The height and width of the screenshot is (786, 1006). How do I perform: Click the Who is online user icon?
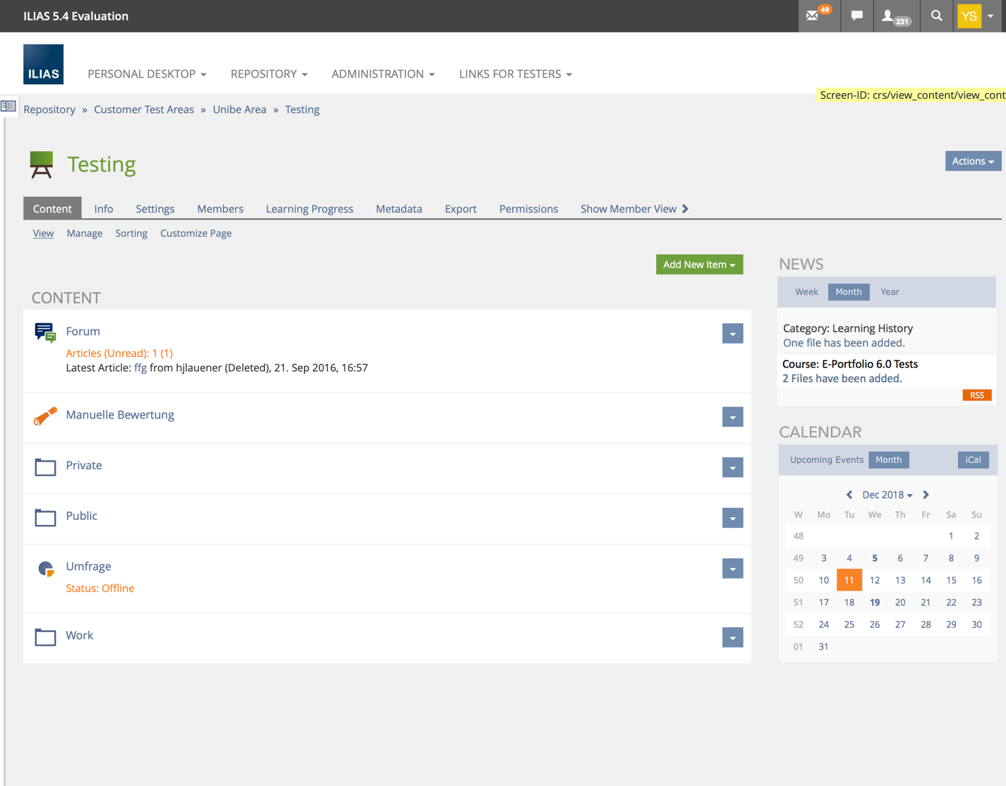tap(890, 16)
